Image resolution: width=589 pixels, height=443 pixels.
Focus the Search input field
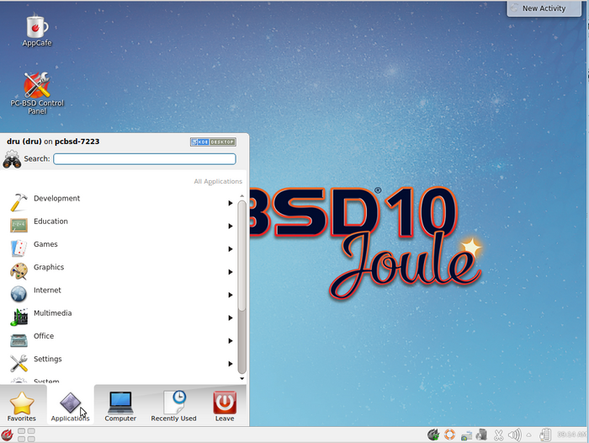(145, 159)
